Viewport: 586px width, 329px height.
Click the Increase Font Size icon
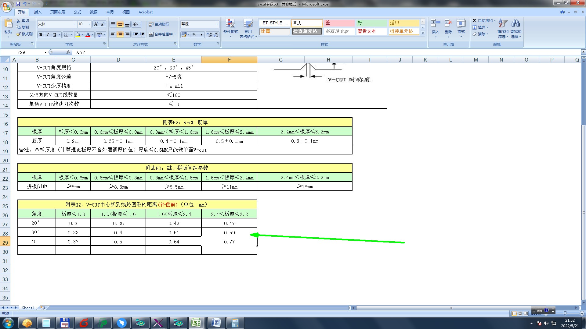tap(96, 24)
